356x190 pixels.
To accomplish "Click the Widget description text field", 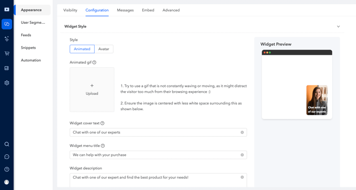I will point(158,180).
